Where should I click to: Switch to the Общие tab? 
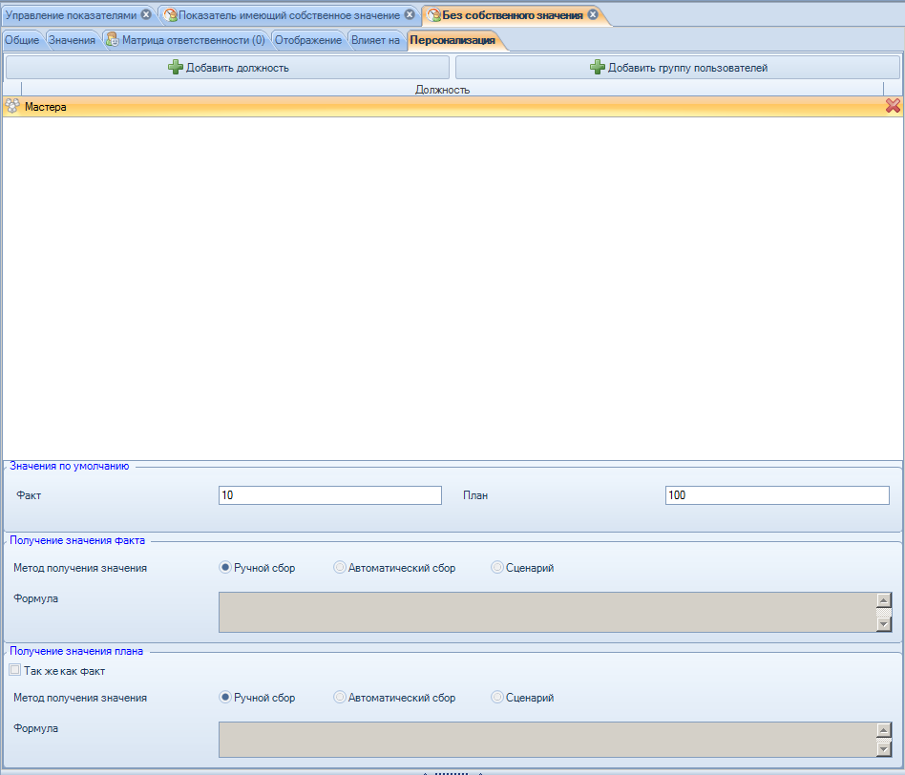22,40
